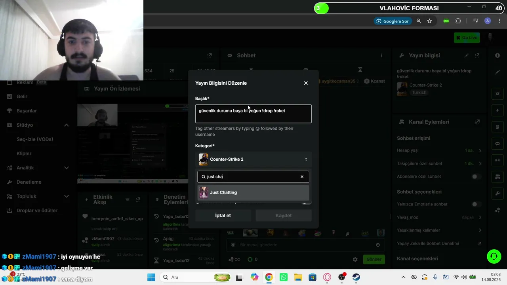This screenshot has height=285, width=507.
Task: Open the green MDK browser extension
Action: (446, 21)
